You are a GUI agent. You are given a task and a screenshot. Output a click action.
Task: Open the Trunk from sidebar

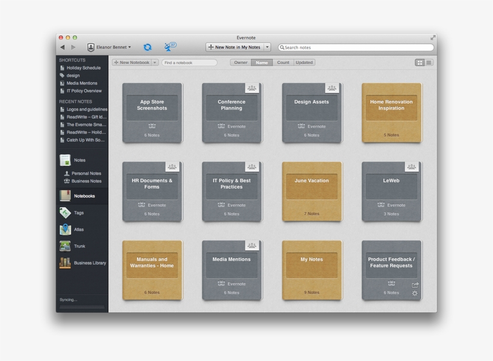coord(77,246)
